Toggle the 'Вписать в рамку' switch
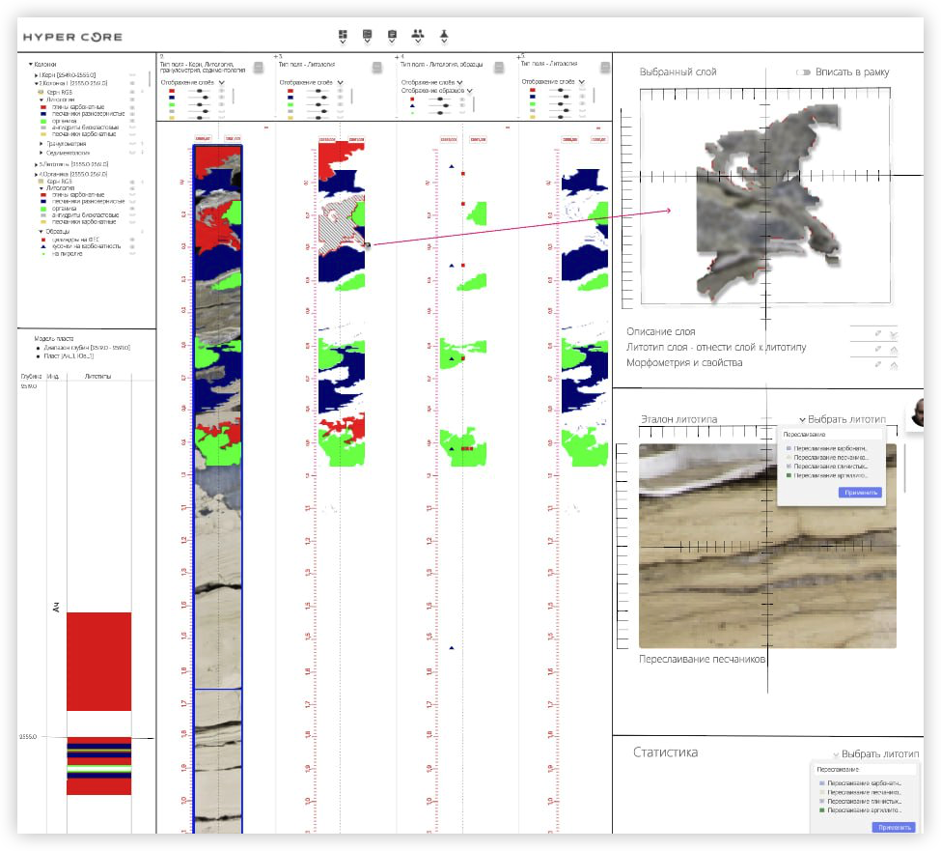This screenshot has width=941, height=851. click(803, 72)
